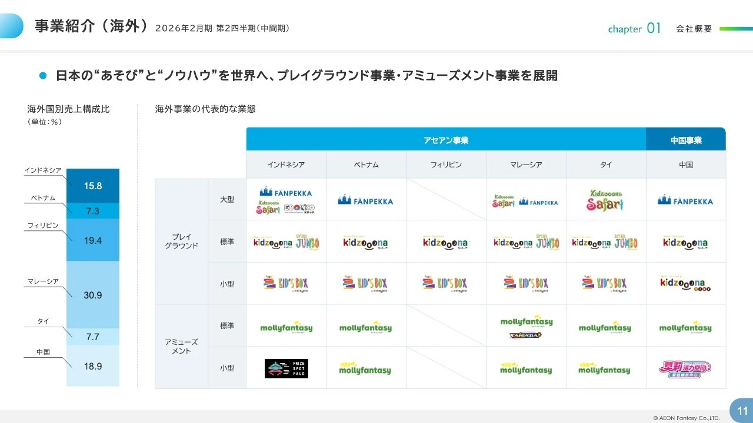This screenshot has height=423, width=753.
Task: Switch to the 中国事業 table header
Action: pyautogui.click(x=686, y=139)
